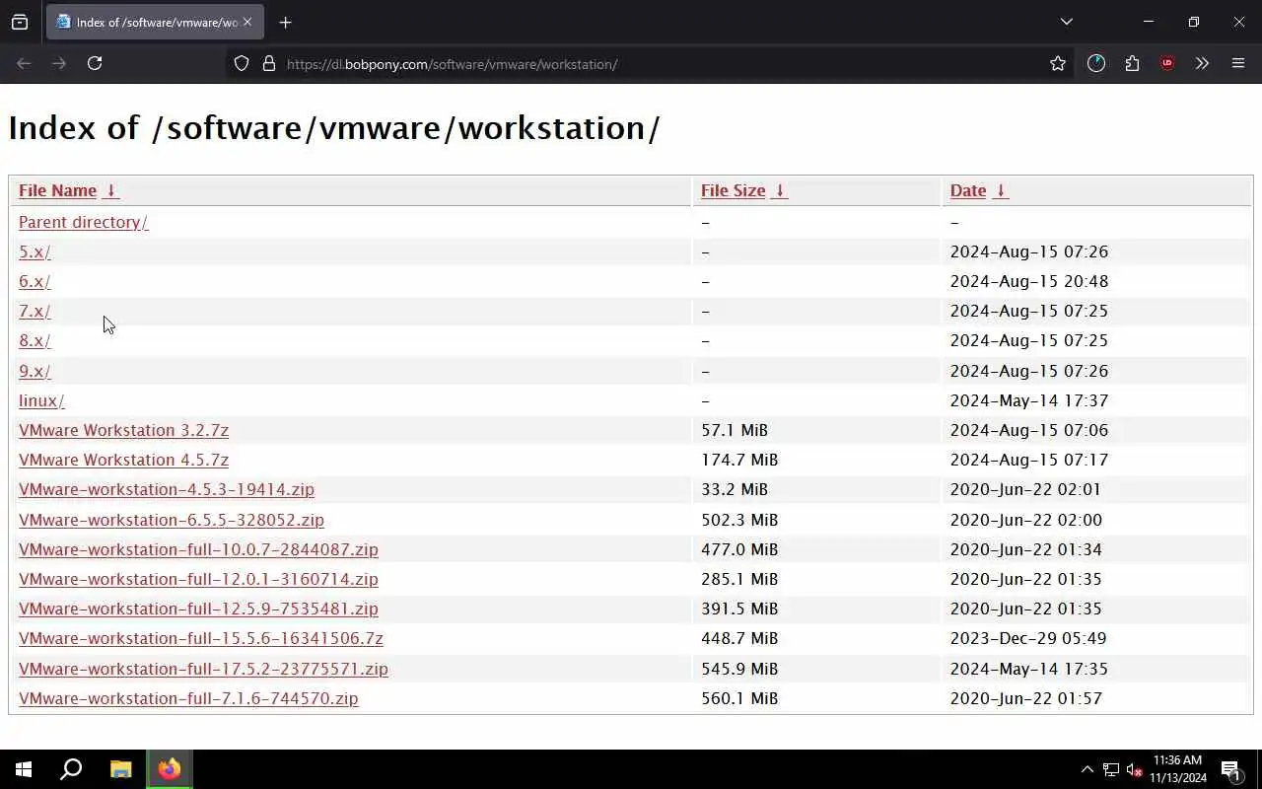The image size is (1262, 789).
Task: Open tracking protection shield icon
Action: click(242, 63)
